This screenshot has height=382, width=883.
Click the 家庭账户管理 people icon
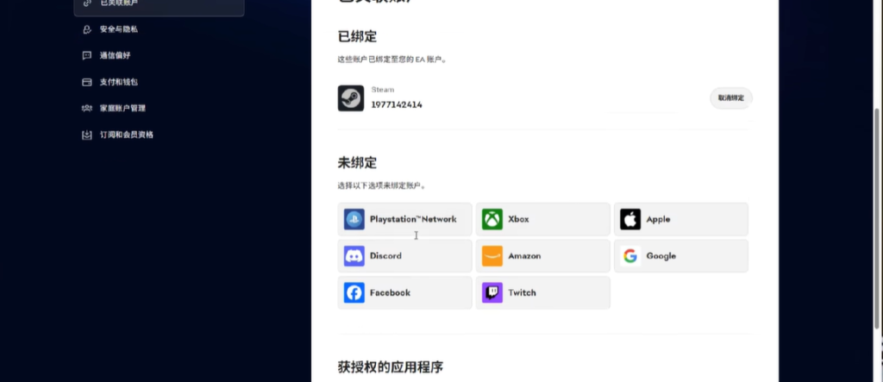(87, 108)
